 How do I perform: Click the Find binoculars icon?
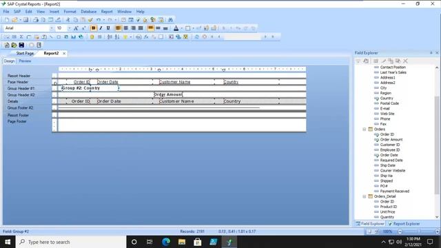coord(170,20)
